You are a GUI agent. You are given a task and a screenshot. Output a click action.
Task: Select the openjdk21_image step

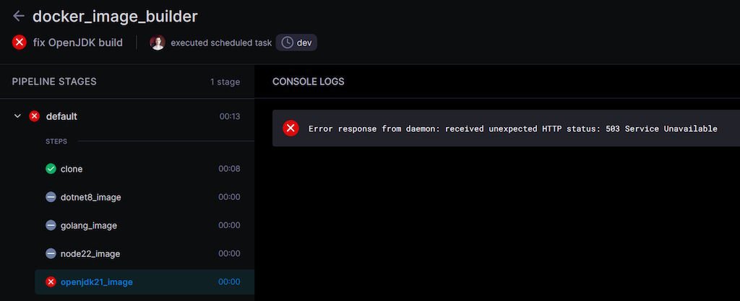[x=96, y=282]
